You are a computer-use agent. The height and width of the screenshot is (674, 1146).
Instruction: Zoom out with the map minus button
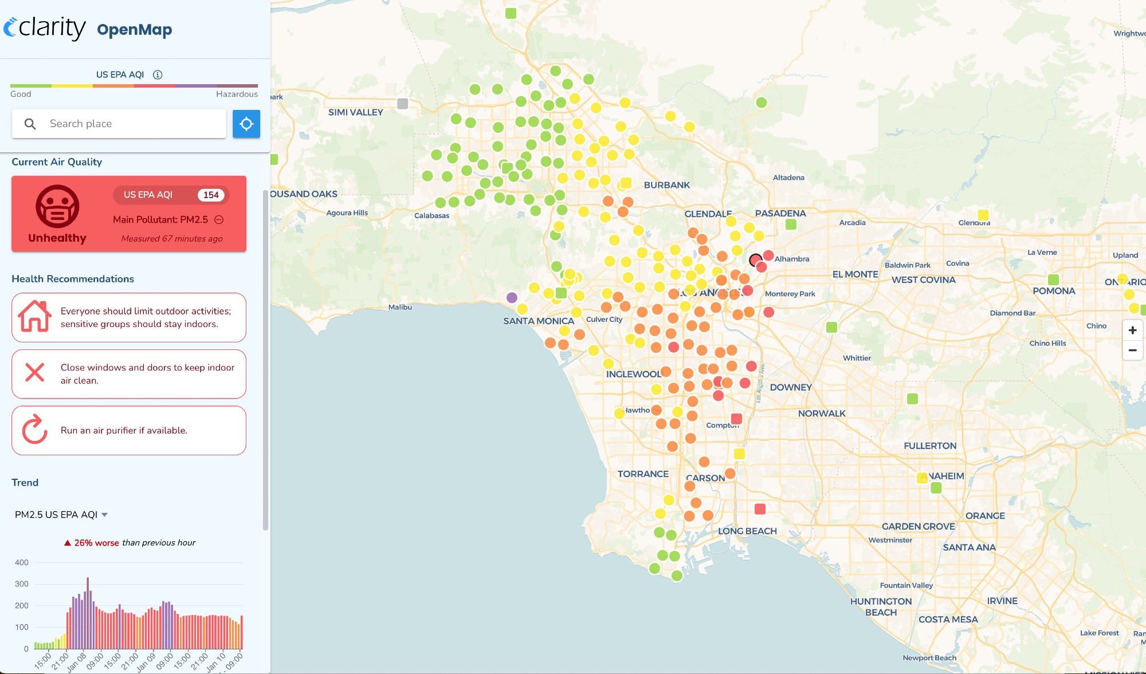coord(1132,350)
